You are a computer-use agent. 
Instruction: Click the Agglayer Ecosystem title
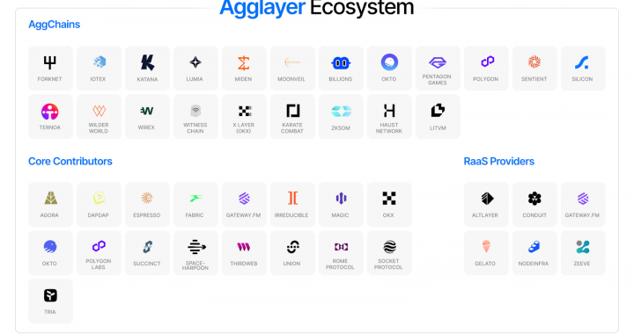point(317,7)
